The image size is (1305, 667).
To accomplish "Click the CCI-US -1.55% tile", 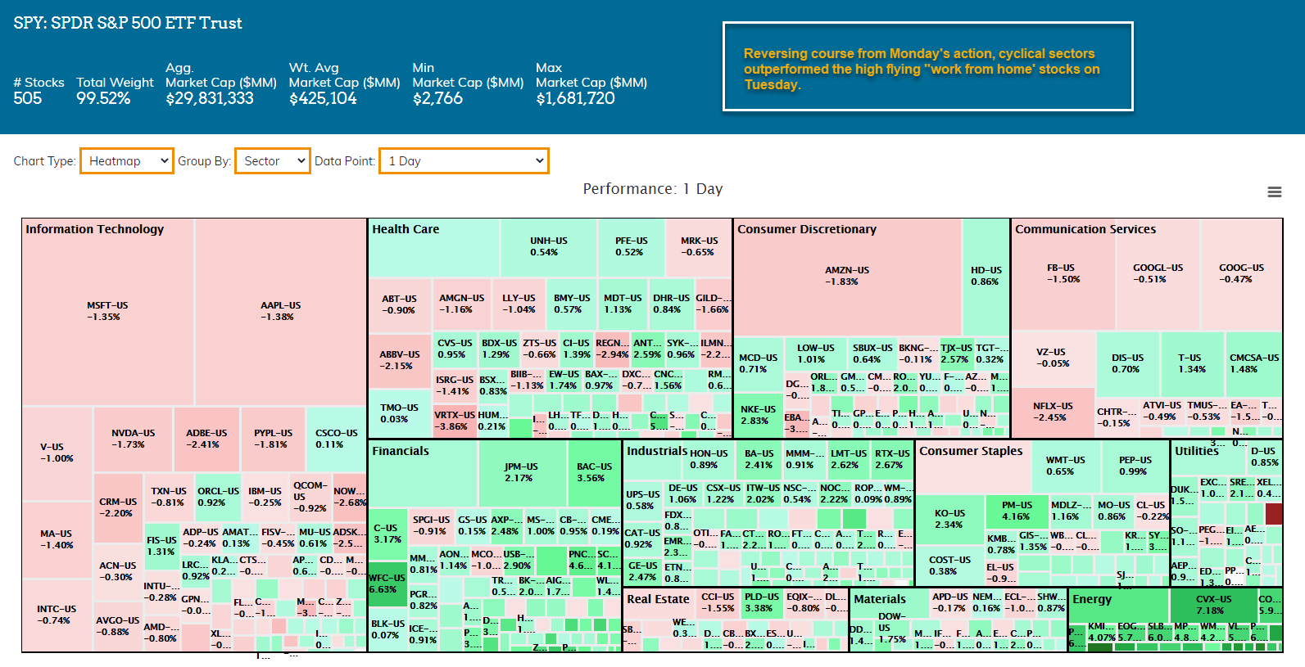I will pos(718,603).
